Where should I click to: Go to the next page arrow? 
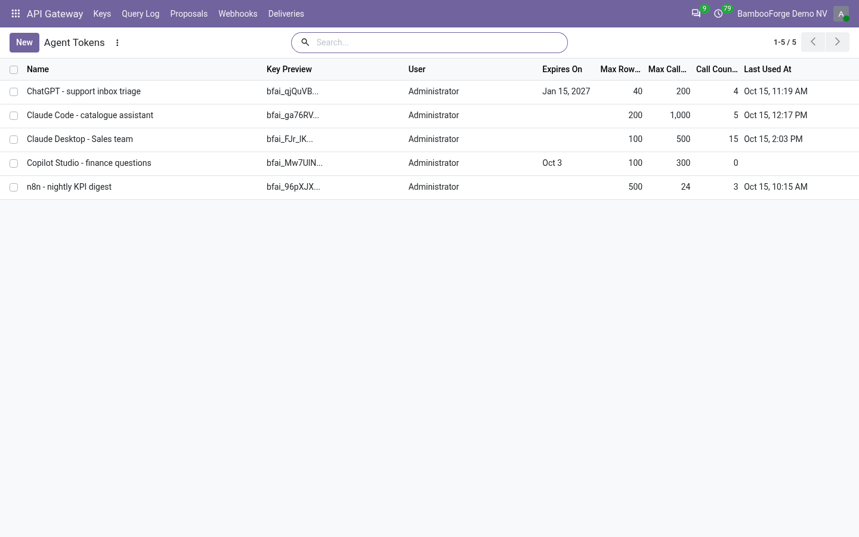838,42
